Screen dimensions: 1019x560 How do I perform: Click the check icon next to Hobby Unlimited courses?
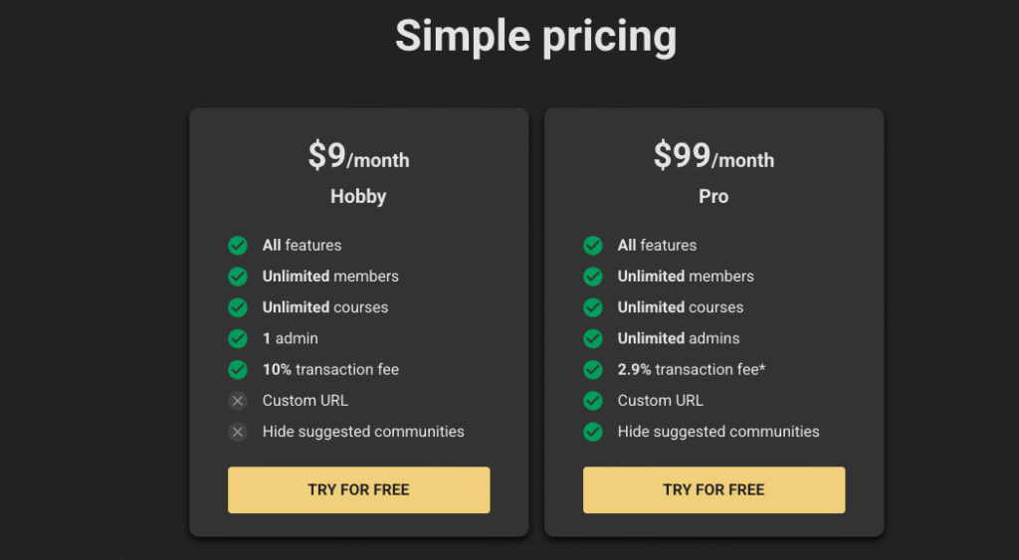(x=238, y=307)
